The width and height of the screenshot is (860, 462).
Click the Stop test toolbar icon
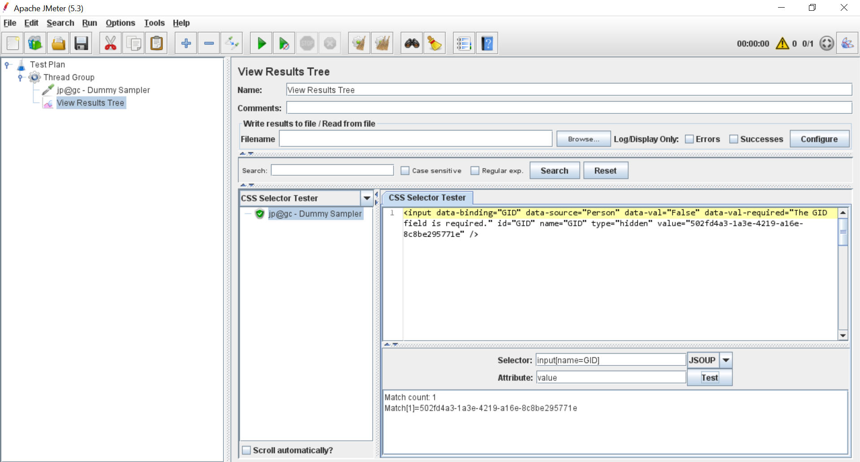click(x=307, y=43)
